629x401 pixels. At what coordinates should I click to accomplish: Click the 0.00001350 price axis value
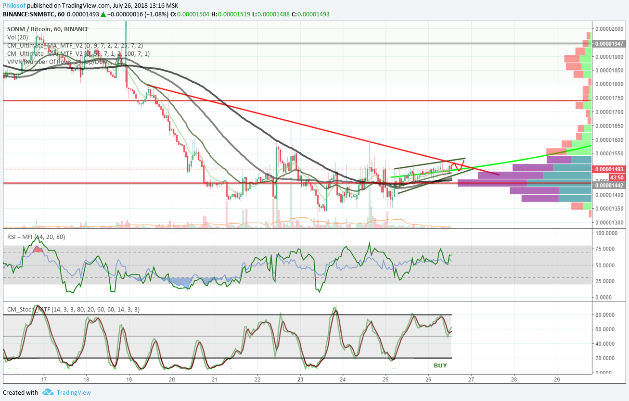click(610, 209)
